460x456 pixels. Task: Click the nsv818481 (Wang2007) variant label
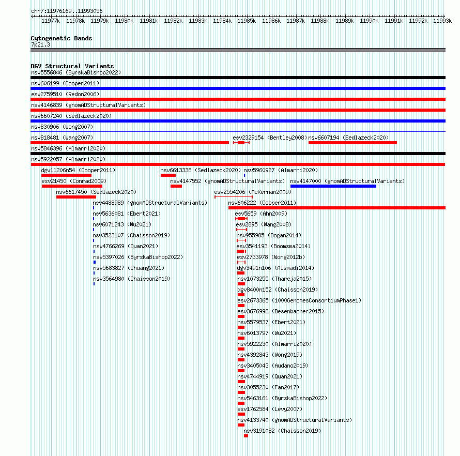point(62,138)
